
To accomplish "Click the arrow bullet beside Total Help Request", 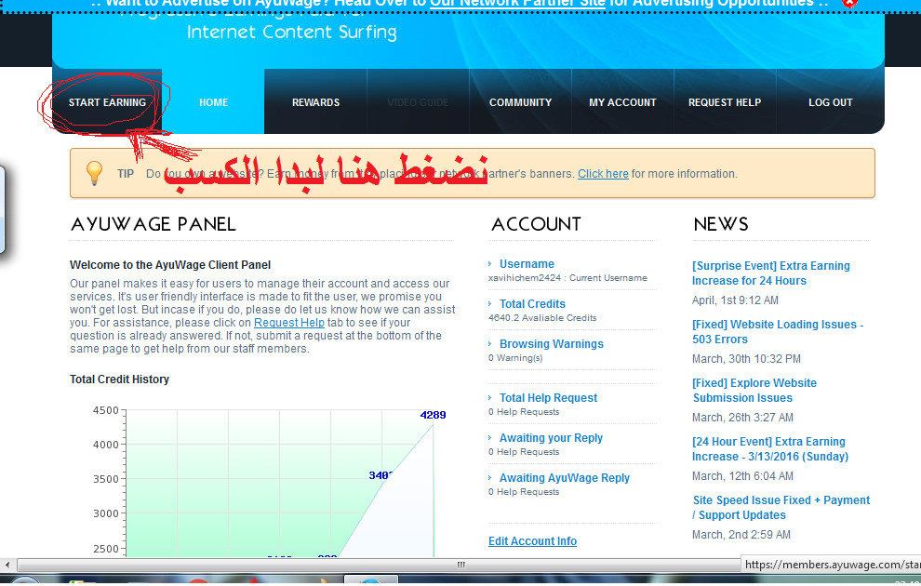I will (x=490, y=397).
